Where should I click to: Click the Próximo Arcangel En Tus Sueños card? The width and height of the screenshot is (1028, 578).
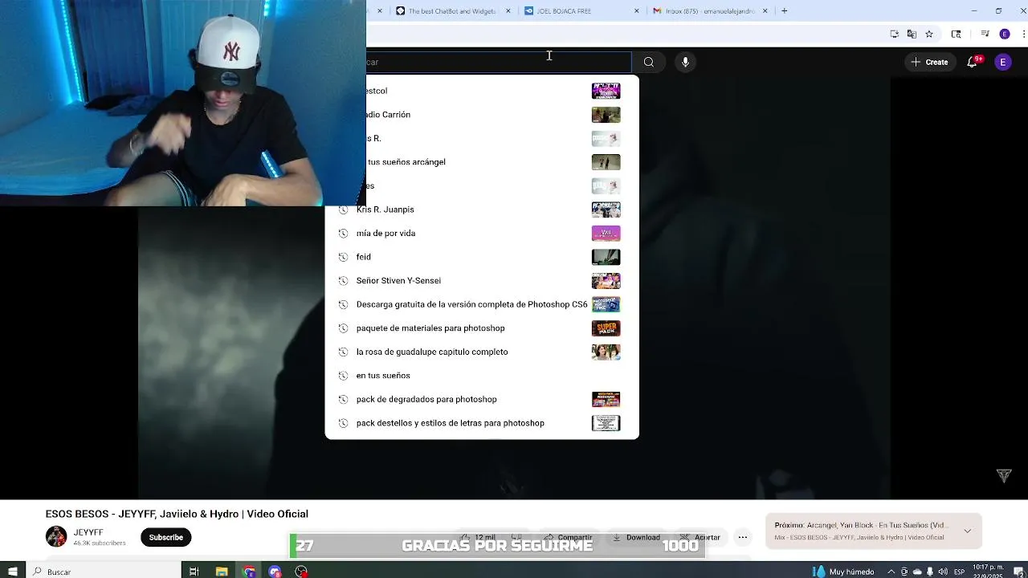873,531
